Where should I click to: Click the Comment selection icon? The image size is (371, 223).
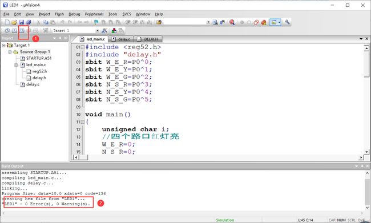tap(142, 22)
